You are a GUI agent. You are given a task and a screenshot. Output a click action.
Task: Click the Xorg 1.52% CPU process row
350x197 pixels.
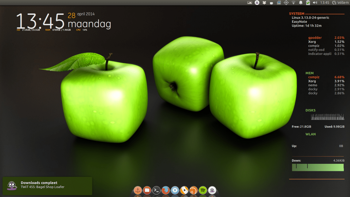(326, 42)
